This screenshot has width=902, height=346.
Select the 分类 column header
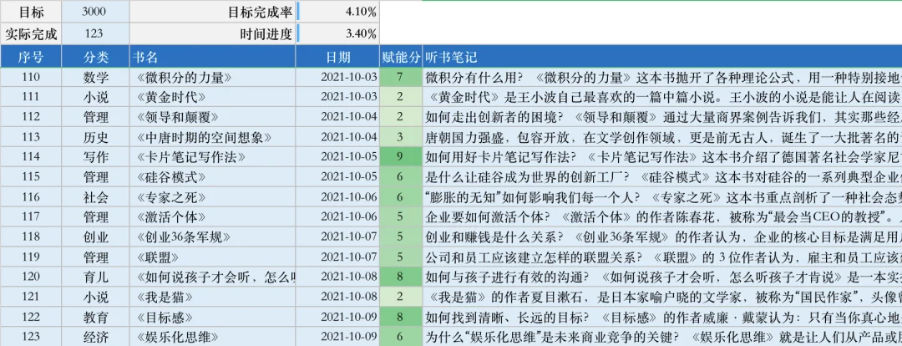pos(95,57)
